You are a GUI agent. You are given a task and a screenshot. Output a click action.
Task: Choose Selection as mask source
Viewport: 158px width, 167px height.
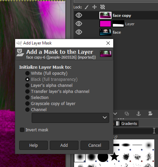(x=37, y=98)
